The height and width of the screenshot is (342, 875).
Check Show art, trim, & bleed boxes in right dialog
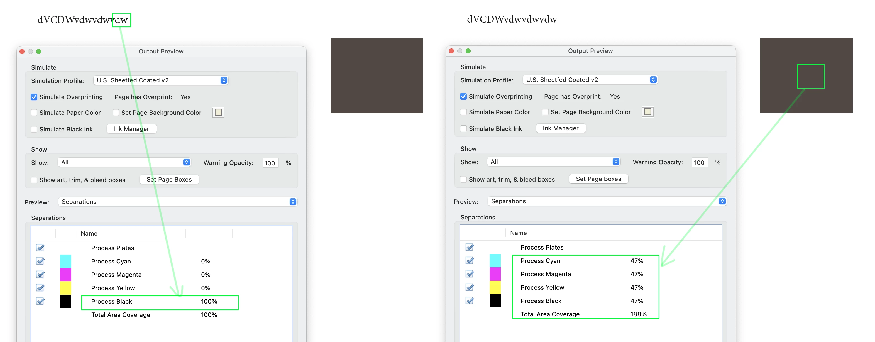pyautogui.click(x=463, y=179)
